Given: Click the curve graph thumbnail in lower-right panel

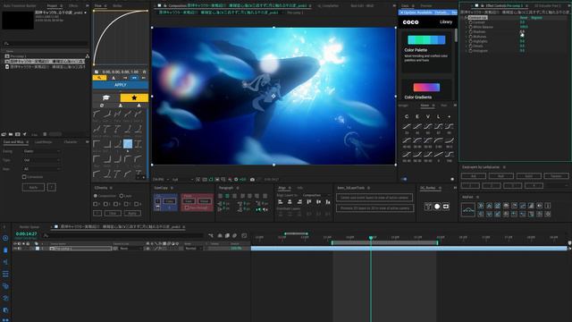Looking at the screenshot, I should [x=468, y=210].
